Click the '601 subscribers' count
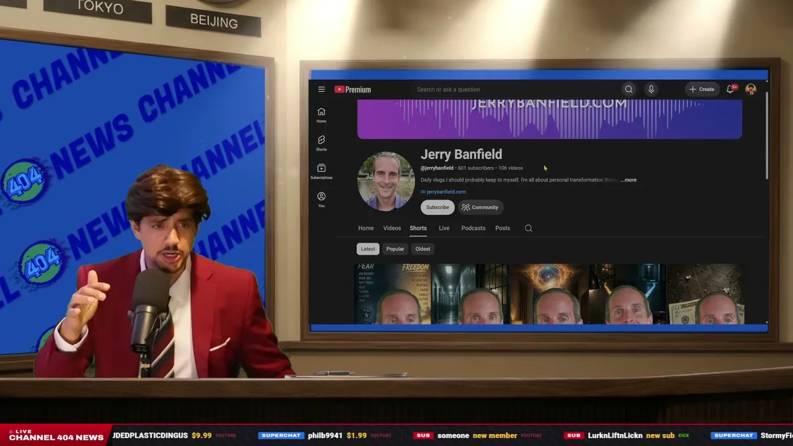Screen dimensions: 793x446 pos(476,168)
